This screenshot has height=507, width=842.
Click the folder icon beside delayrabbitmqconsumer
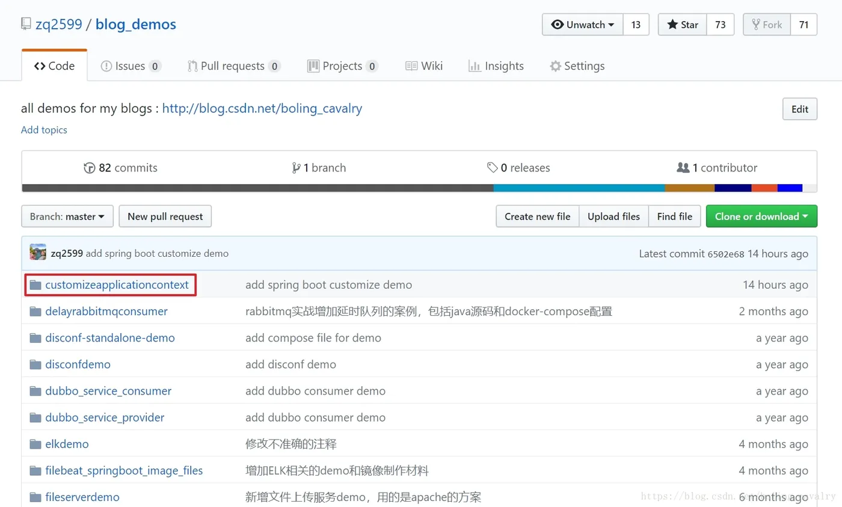35,312
